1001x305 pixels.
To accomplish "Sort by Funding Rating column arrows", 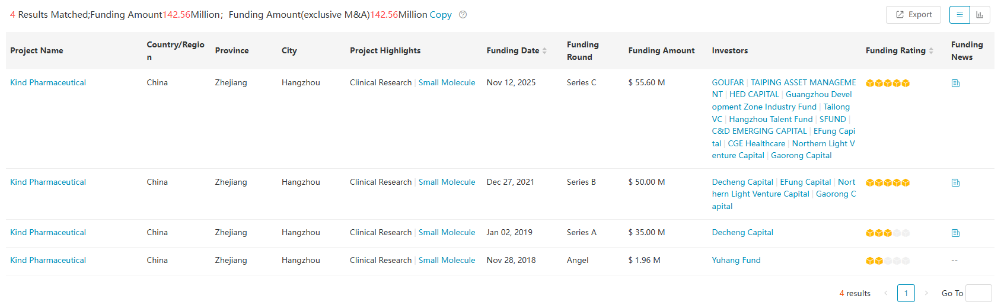I will point(931,51).
